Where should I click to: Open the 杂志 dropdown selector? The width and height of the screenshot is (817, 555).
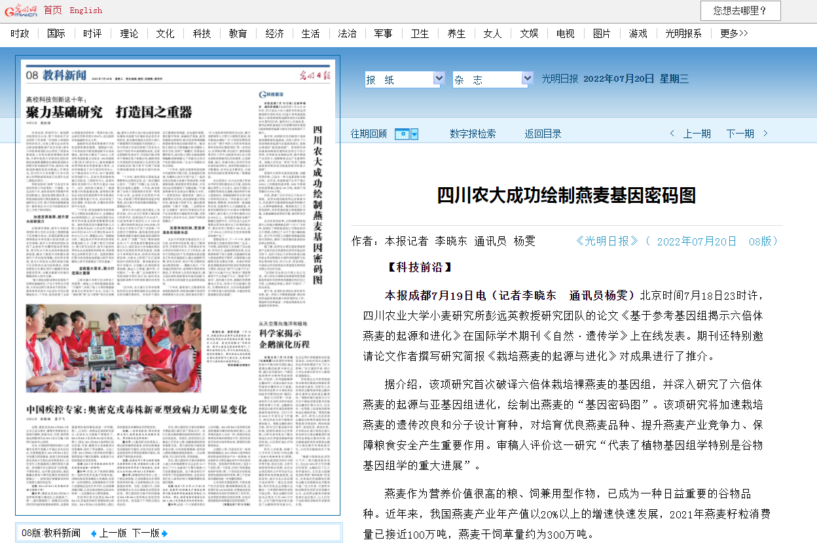point(493,79)
